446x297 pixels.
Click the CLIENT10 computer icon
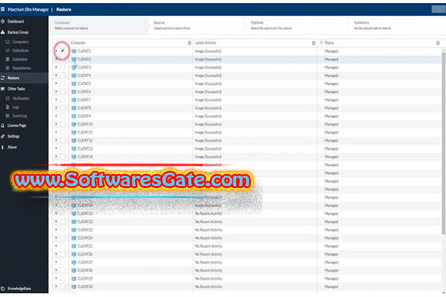pyautogui.click(x=74, y=124)
